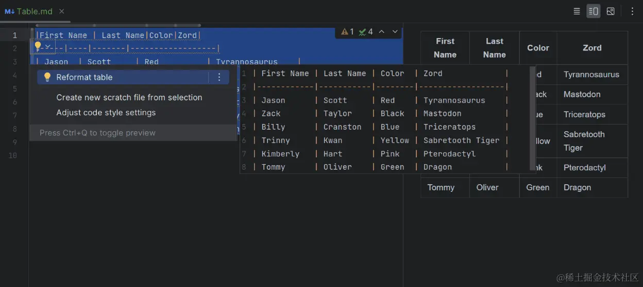Click the 'Zord' header in the rendered preview

pos(592,48)
